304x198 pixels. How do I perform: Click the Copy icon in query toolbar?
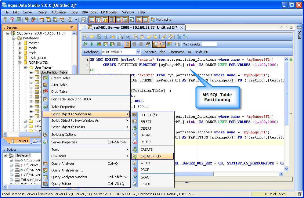pos(135,37)
